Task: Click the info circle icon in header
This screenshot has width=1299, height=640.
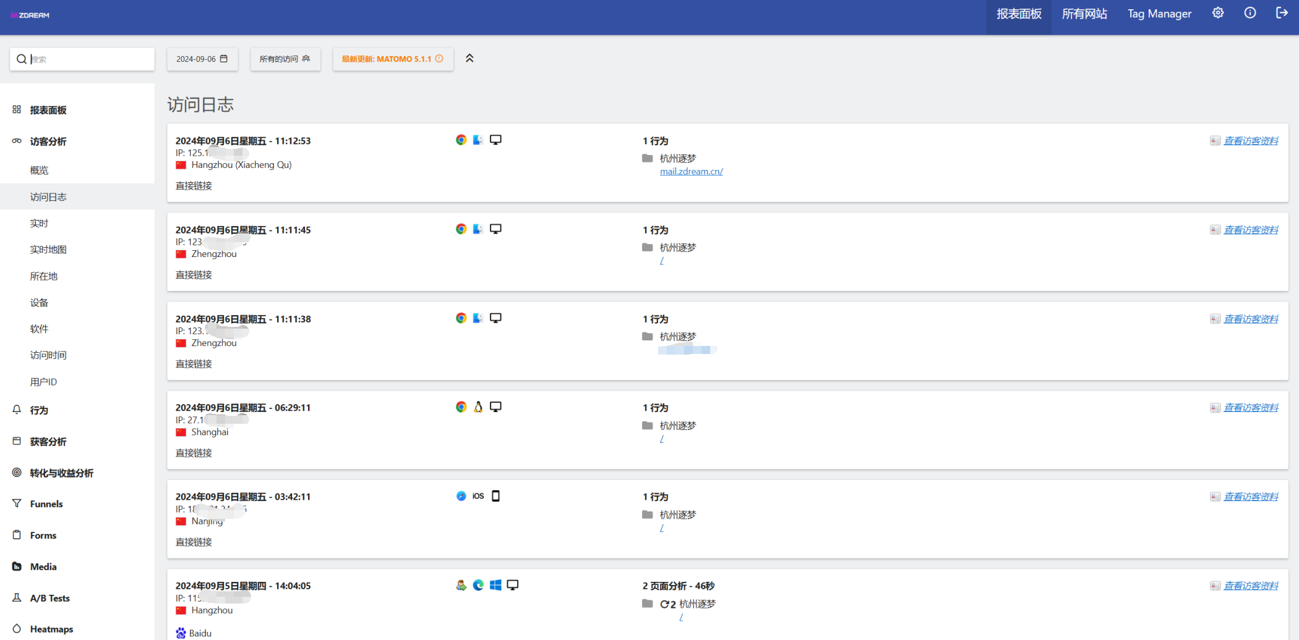Action: point(1250,14)
